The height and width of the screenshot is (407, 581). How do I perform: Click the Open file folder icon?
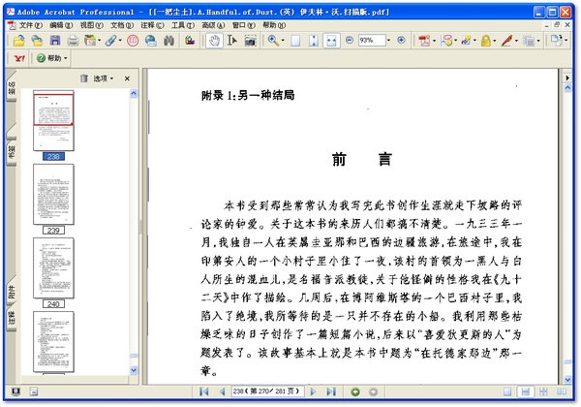18,41
